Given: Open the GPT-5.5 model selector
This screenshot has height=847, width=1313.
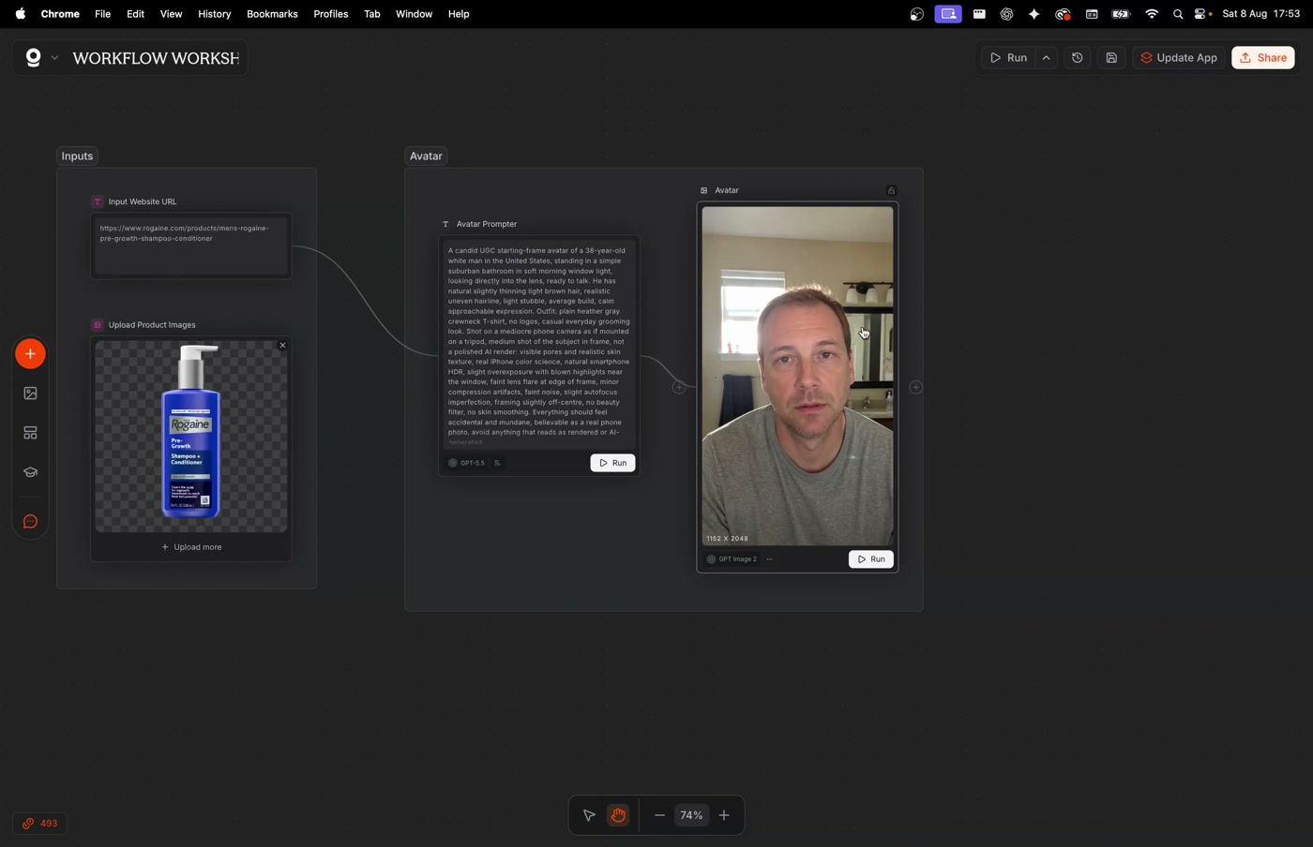Looking at the screenshot, I should pyautogui.click(x=466, y=463).
